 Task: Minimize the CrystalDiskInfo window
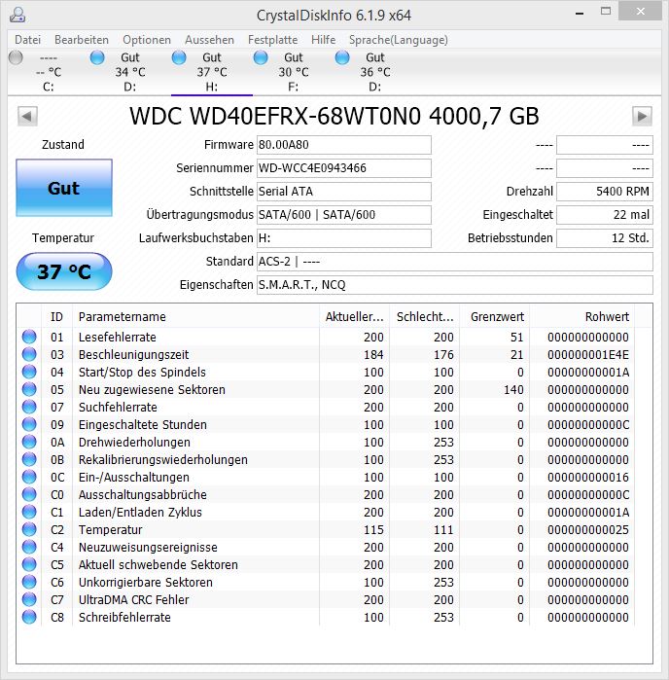tap(580, 13)
